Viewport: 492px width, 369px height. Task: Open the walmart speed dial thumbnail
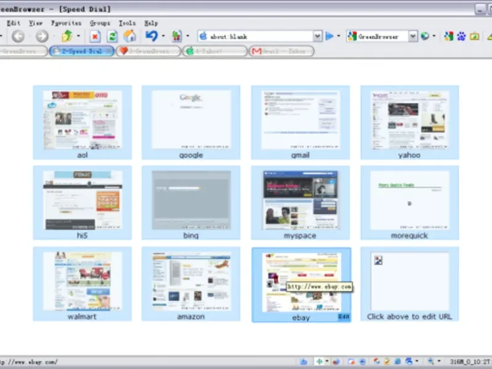point(82,284)
